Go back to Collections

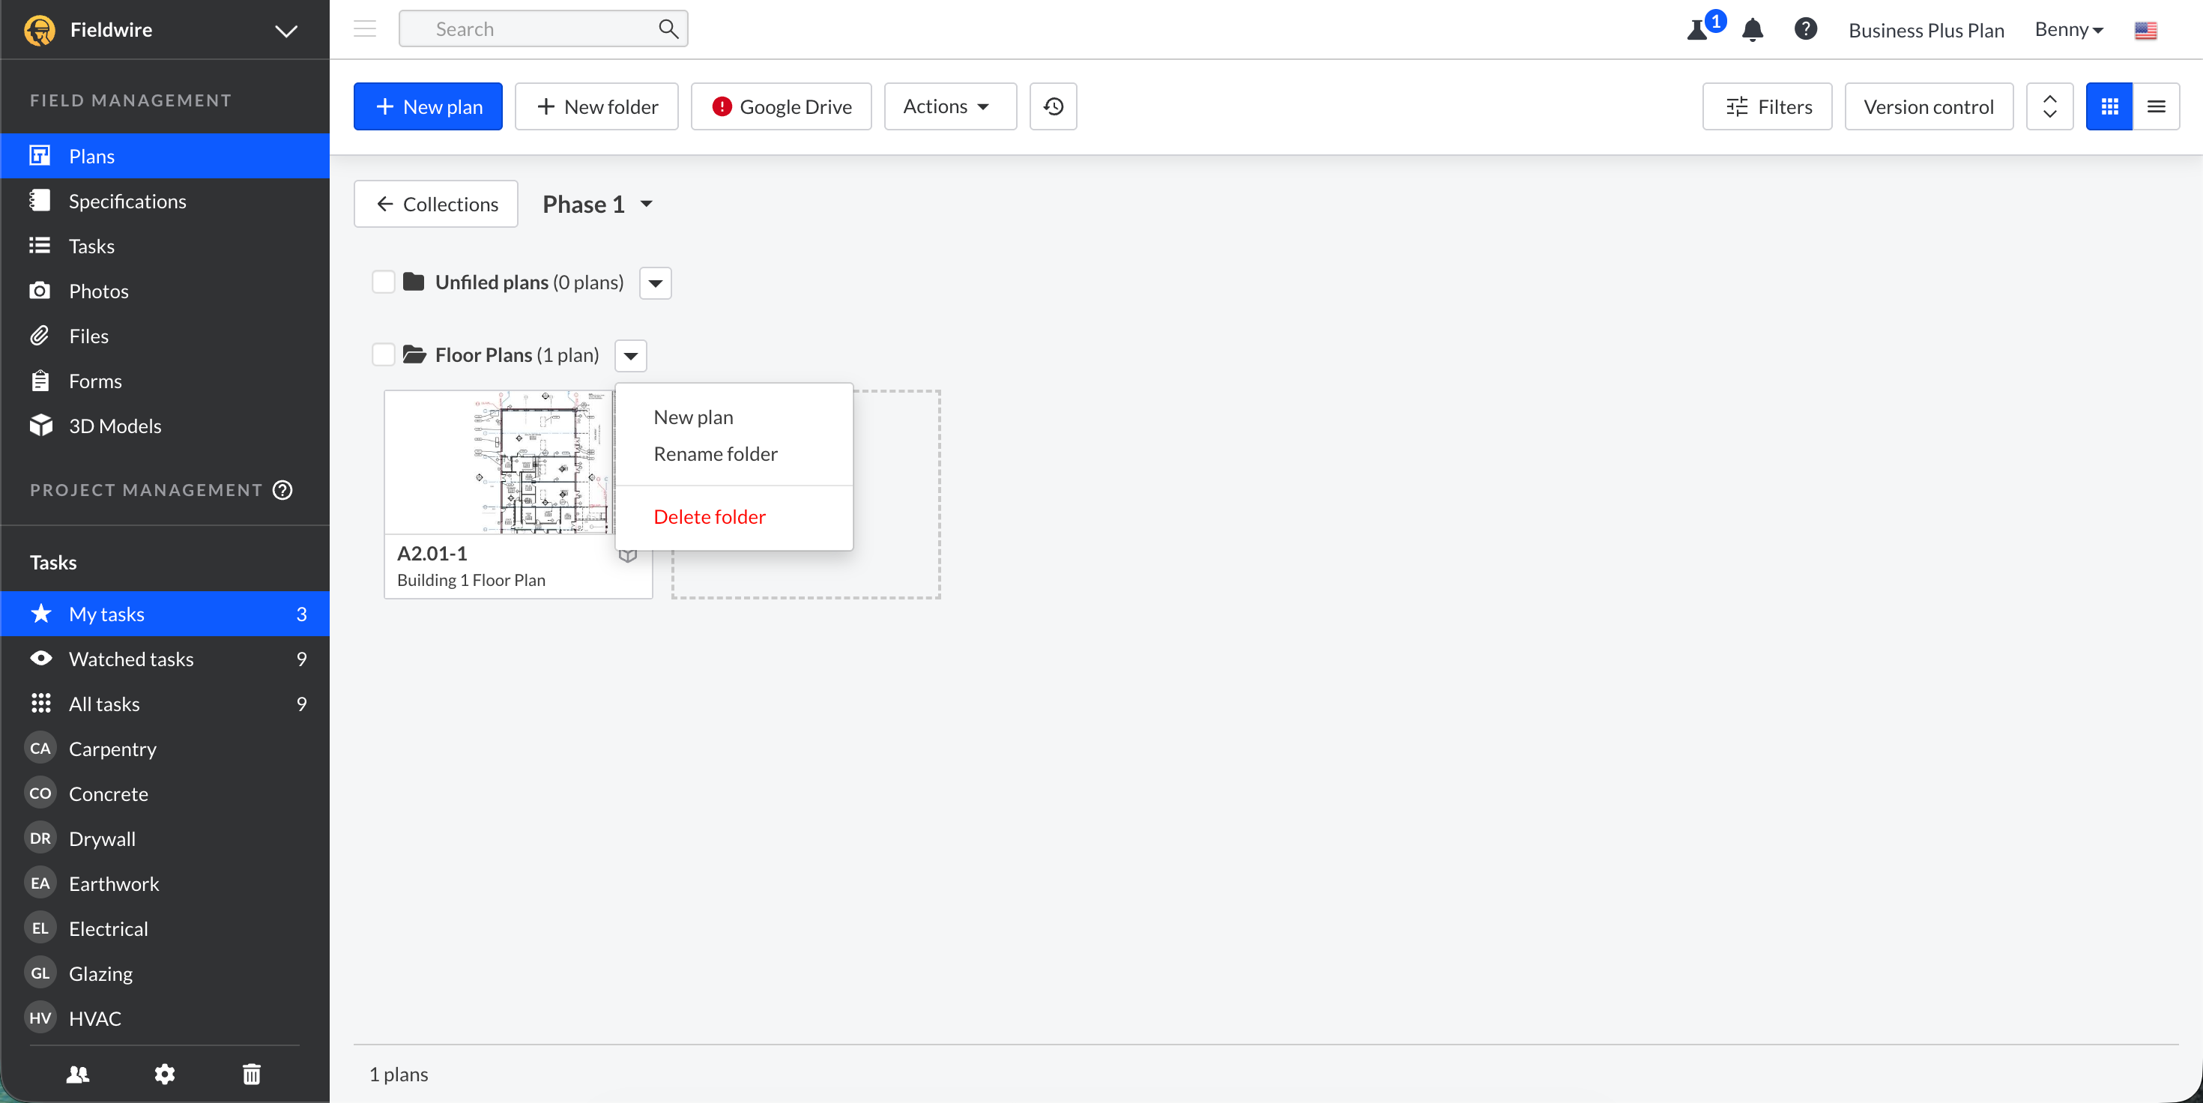[x=436, y=205]
